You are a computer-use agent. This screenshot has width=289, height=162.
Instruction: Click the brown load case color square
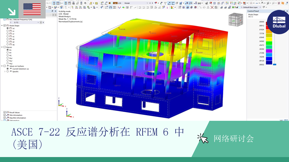pyautogui.click(x=110, y=3)
